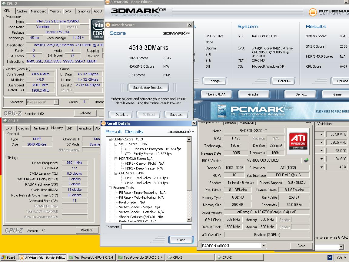Switch to first TechPowerUp GPU-Z 0.3.4 taskbar item
This screenshot has width=349, height=262.
(91, 257)
